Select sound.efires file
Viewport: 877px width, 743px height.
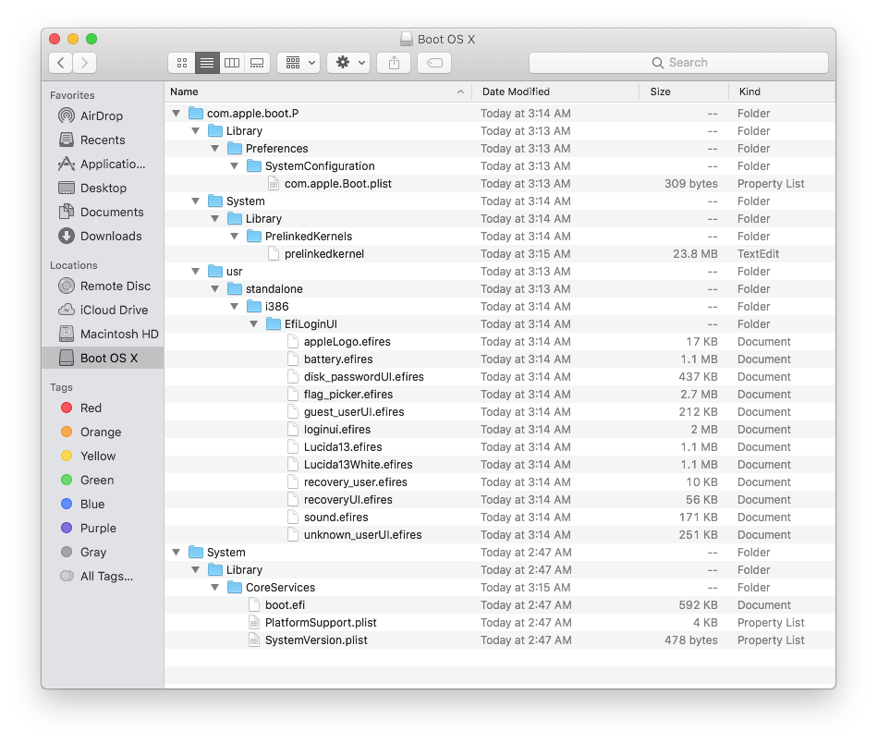pos(499,518)
